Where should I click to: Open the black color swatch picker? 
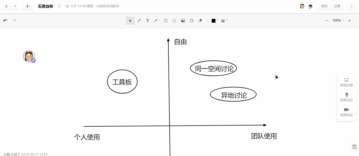214,21
